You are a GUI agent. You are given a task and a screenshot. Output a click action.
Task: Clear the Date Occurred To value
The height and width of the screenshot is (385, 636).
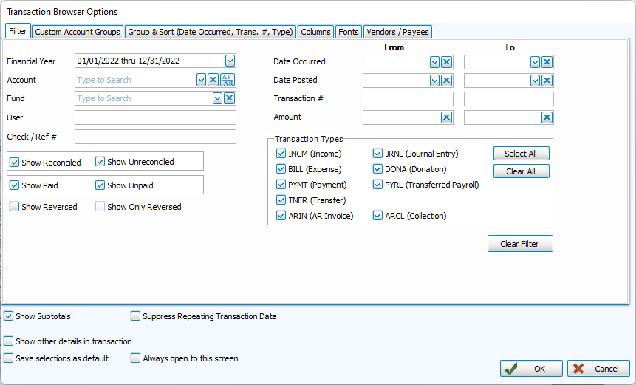tap(547, 62)
